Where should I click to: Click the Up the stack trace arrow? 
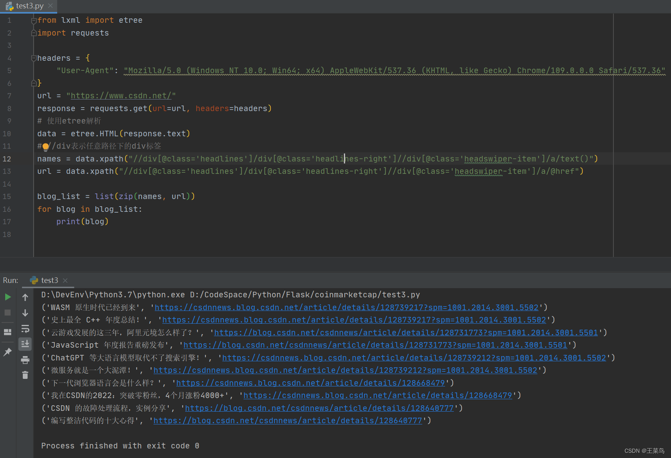pos(25,297)
